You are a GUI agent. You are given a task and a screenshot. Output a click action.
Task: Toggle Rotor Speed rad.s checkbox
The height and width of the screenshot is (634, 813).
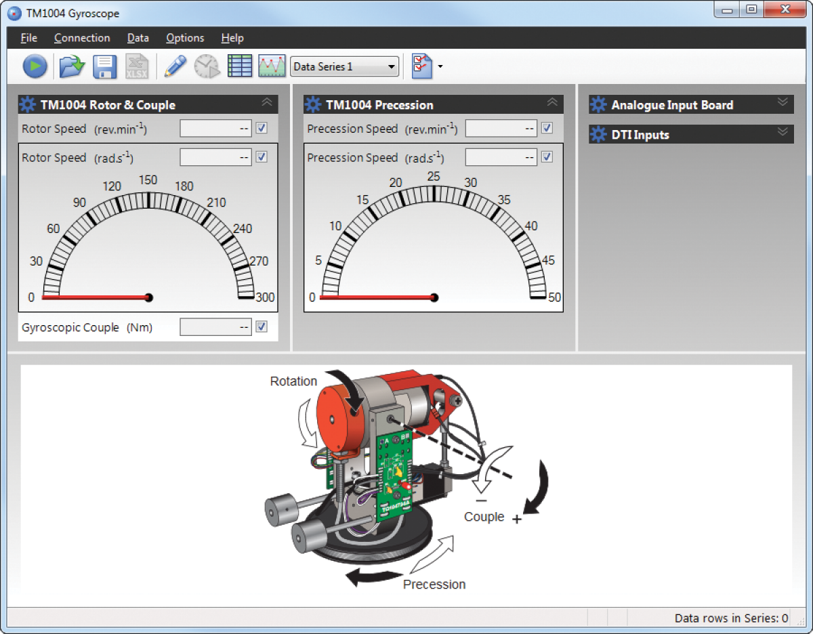[262, 157]
